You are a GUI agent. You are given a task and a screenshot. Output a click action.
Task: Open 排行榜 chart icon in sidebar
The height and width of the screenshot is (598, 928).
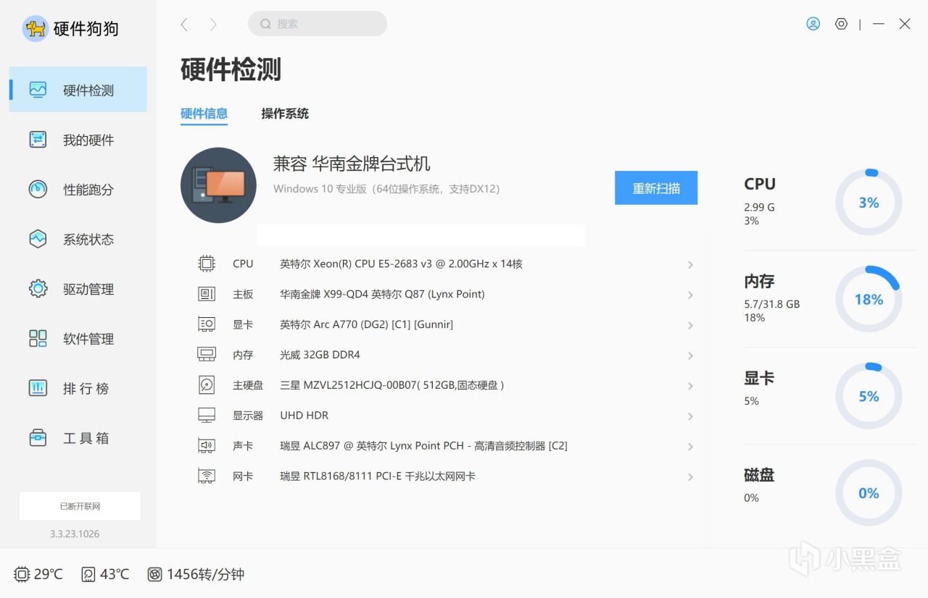[38, 388]
